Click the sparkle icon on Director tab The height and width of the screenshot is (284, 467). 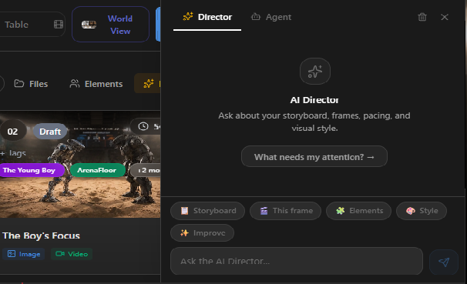[x=188, y=16]
